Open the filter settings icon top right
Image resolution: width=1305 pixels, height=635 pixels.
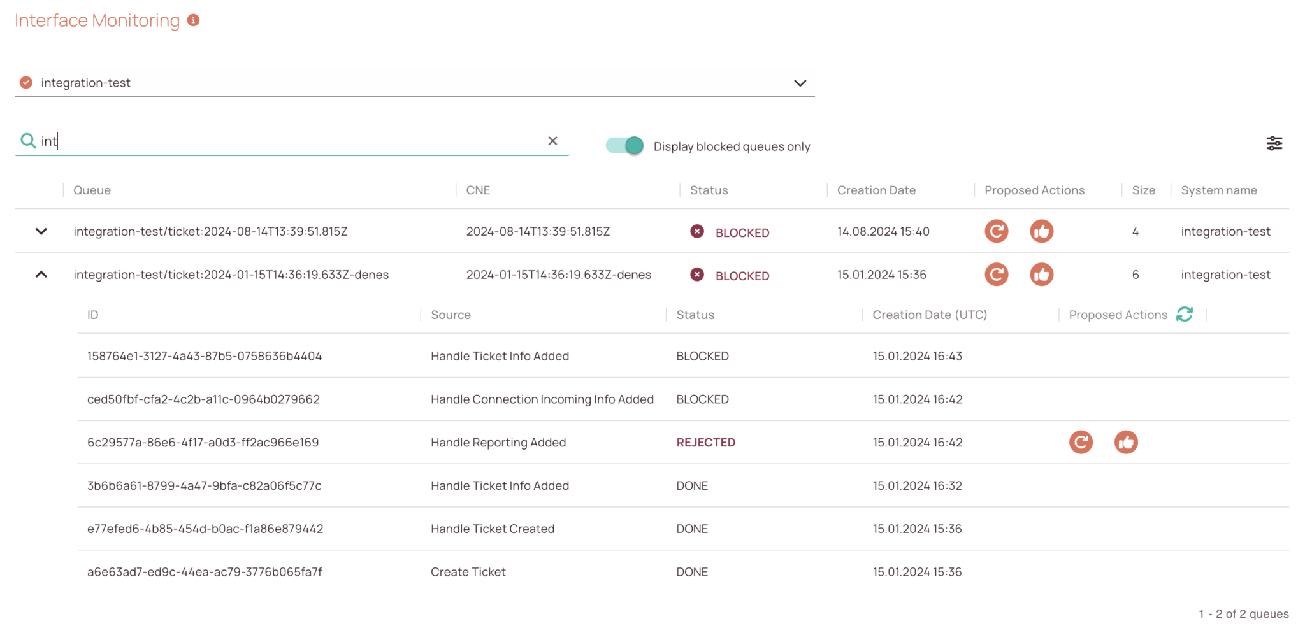pyautogui.click(x=1274, y=143)
